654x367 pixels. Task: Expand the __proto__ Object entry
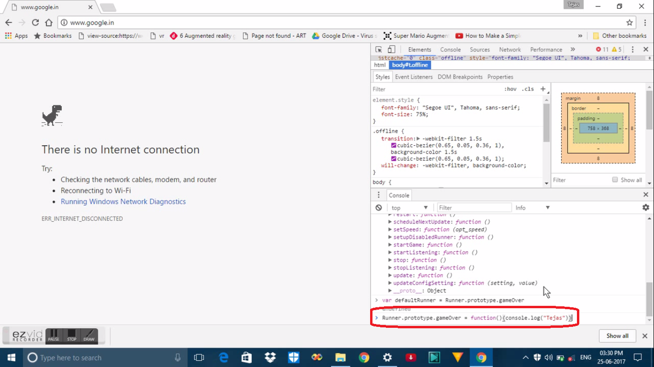click(390, 291)
